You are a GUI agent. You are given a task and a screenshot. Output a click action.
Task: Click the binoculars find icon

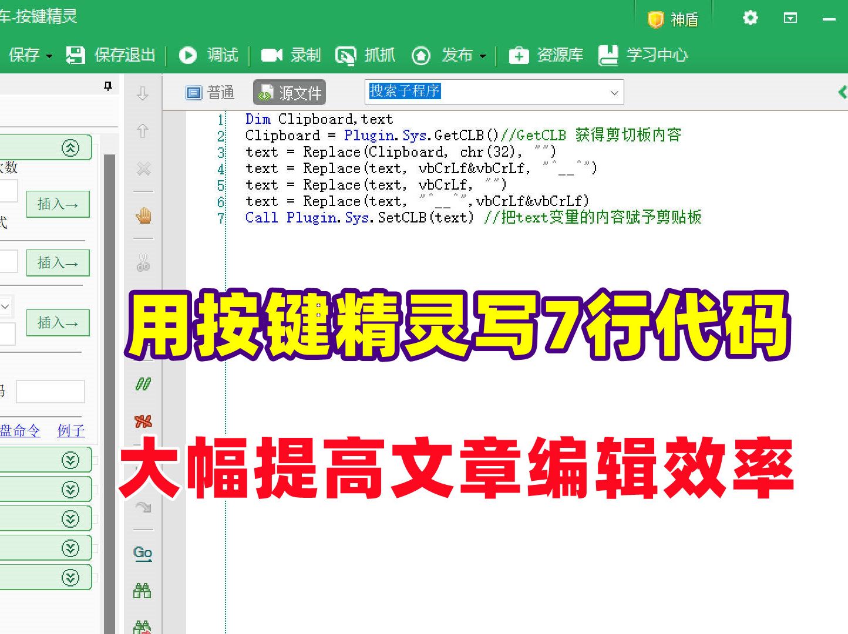142,590
